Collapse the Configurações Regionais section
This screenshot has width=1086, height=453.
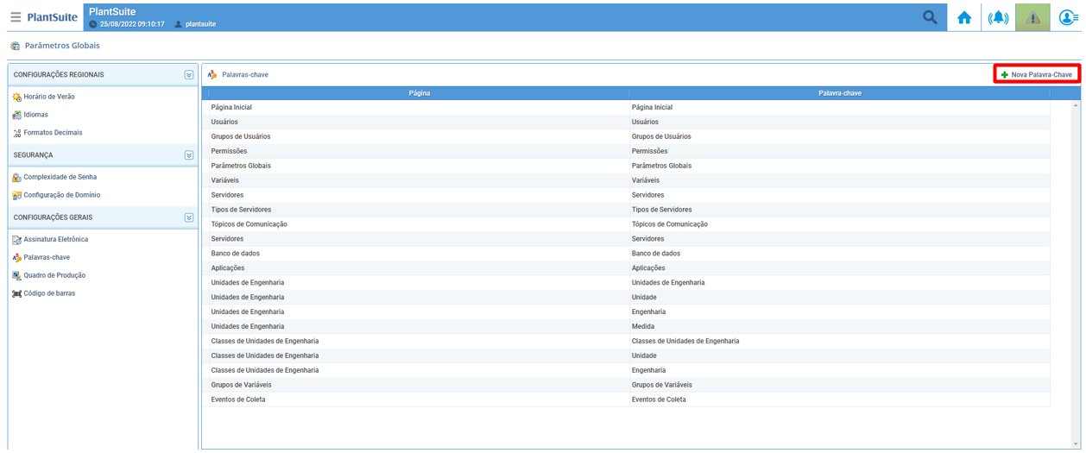point(189,75)
